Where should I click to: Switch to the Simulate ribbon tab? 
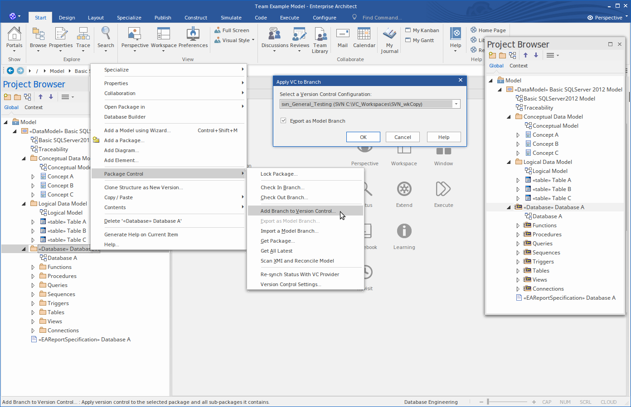click(x=231, y=18)
